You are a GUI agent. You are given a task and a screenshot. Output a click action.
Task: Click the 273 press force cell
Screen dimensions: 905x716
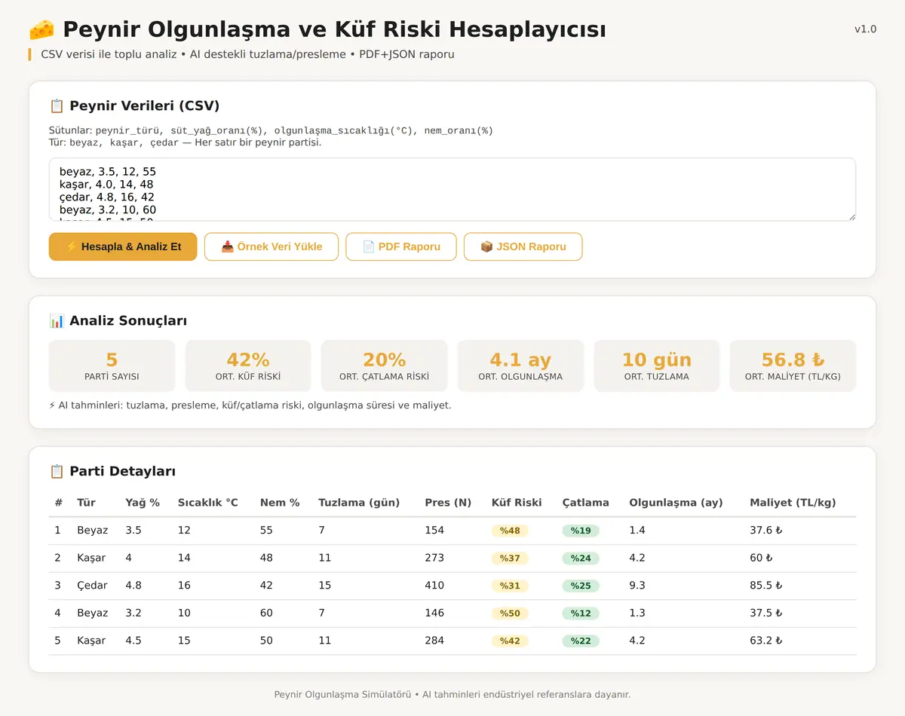pyautogui.click(x=434, y=558)
